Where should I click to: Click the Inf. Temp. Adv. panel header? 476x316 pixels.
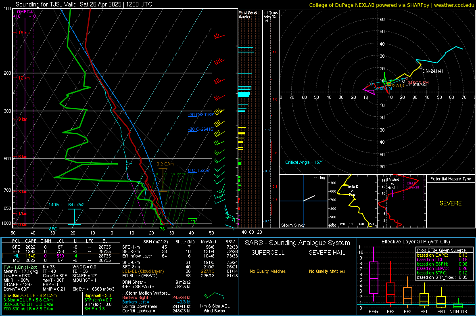click(270, 17)
